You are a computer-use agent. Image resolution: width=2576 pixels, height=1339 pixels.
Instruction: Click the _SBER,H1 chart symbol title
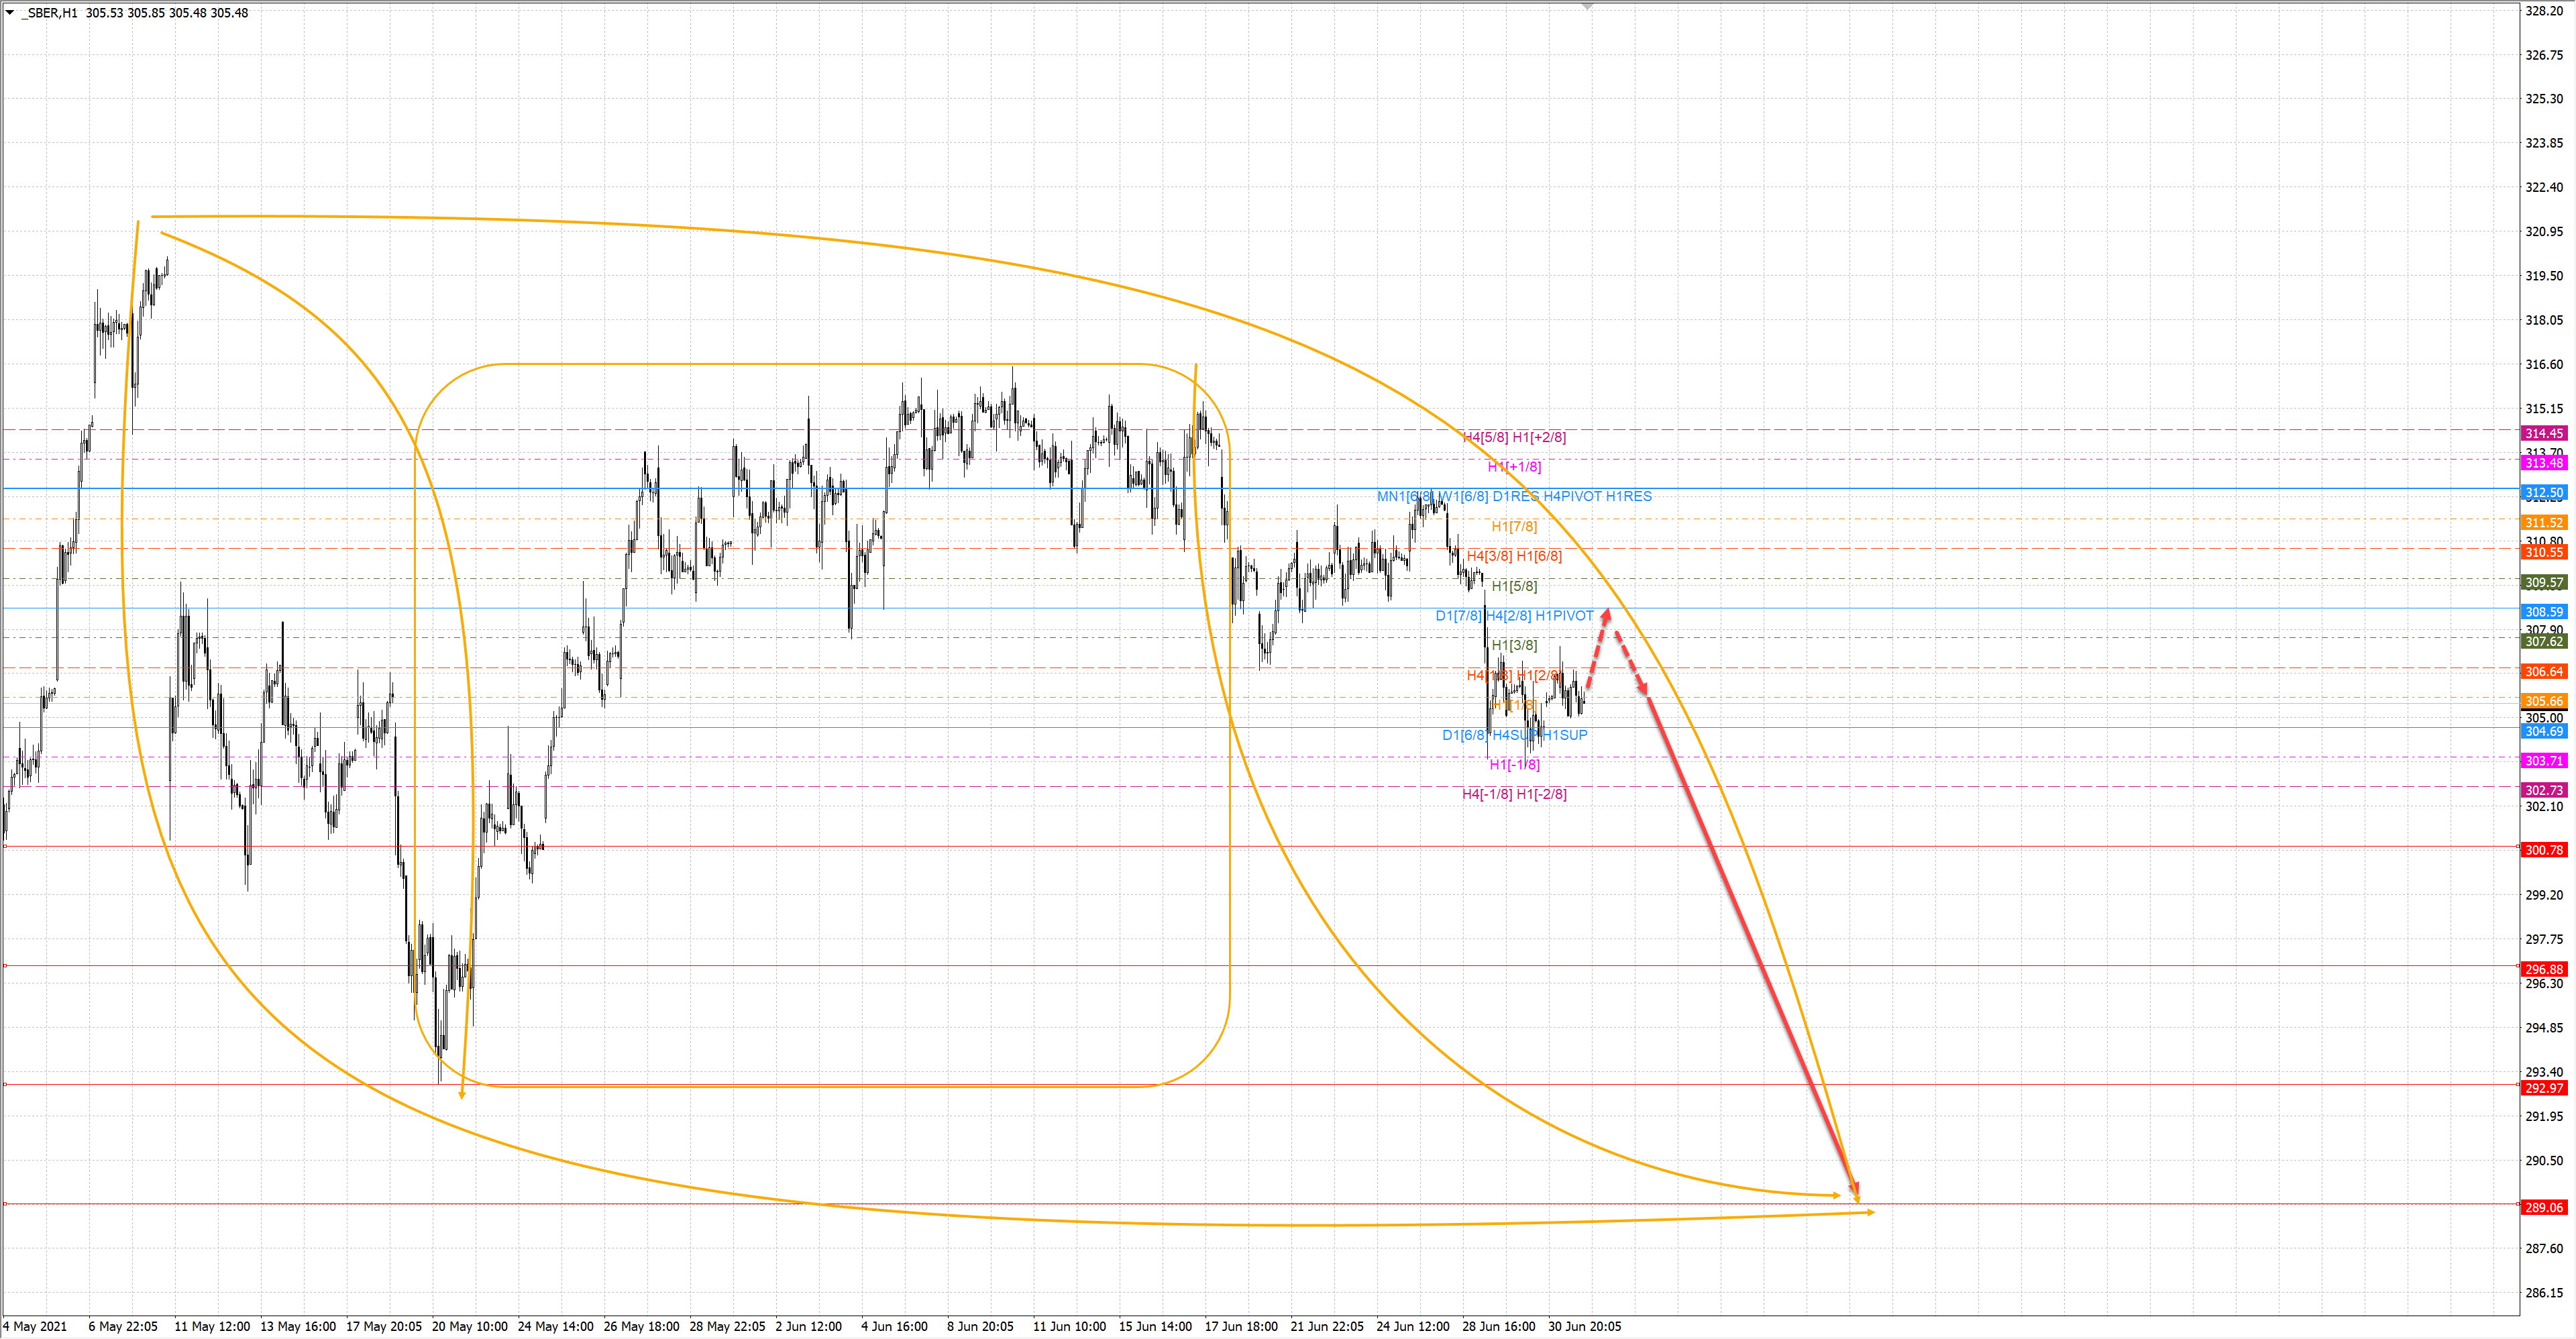[49, 13]
